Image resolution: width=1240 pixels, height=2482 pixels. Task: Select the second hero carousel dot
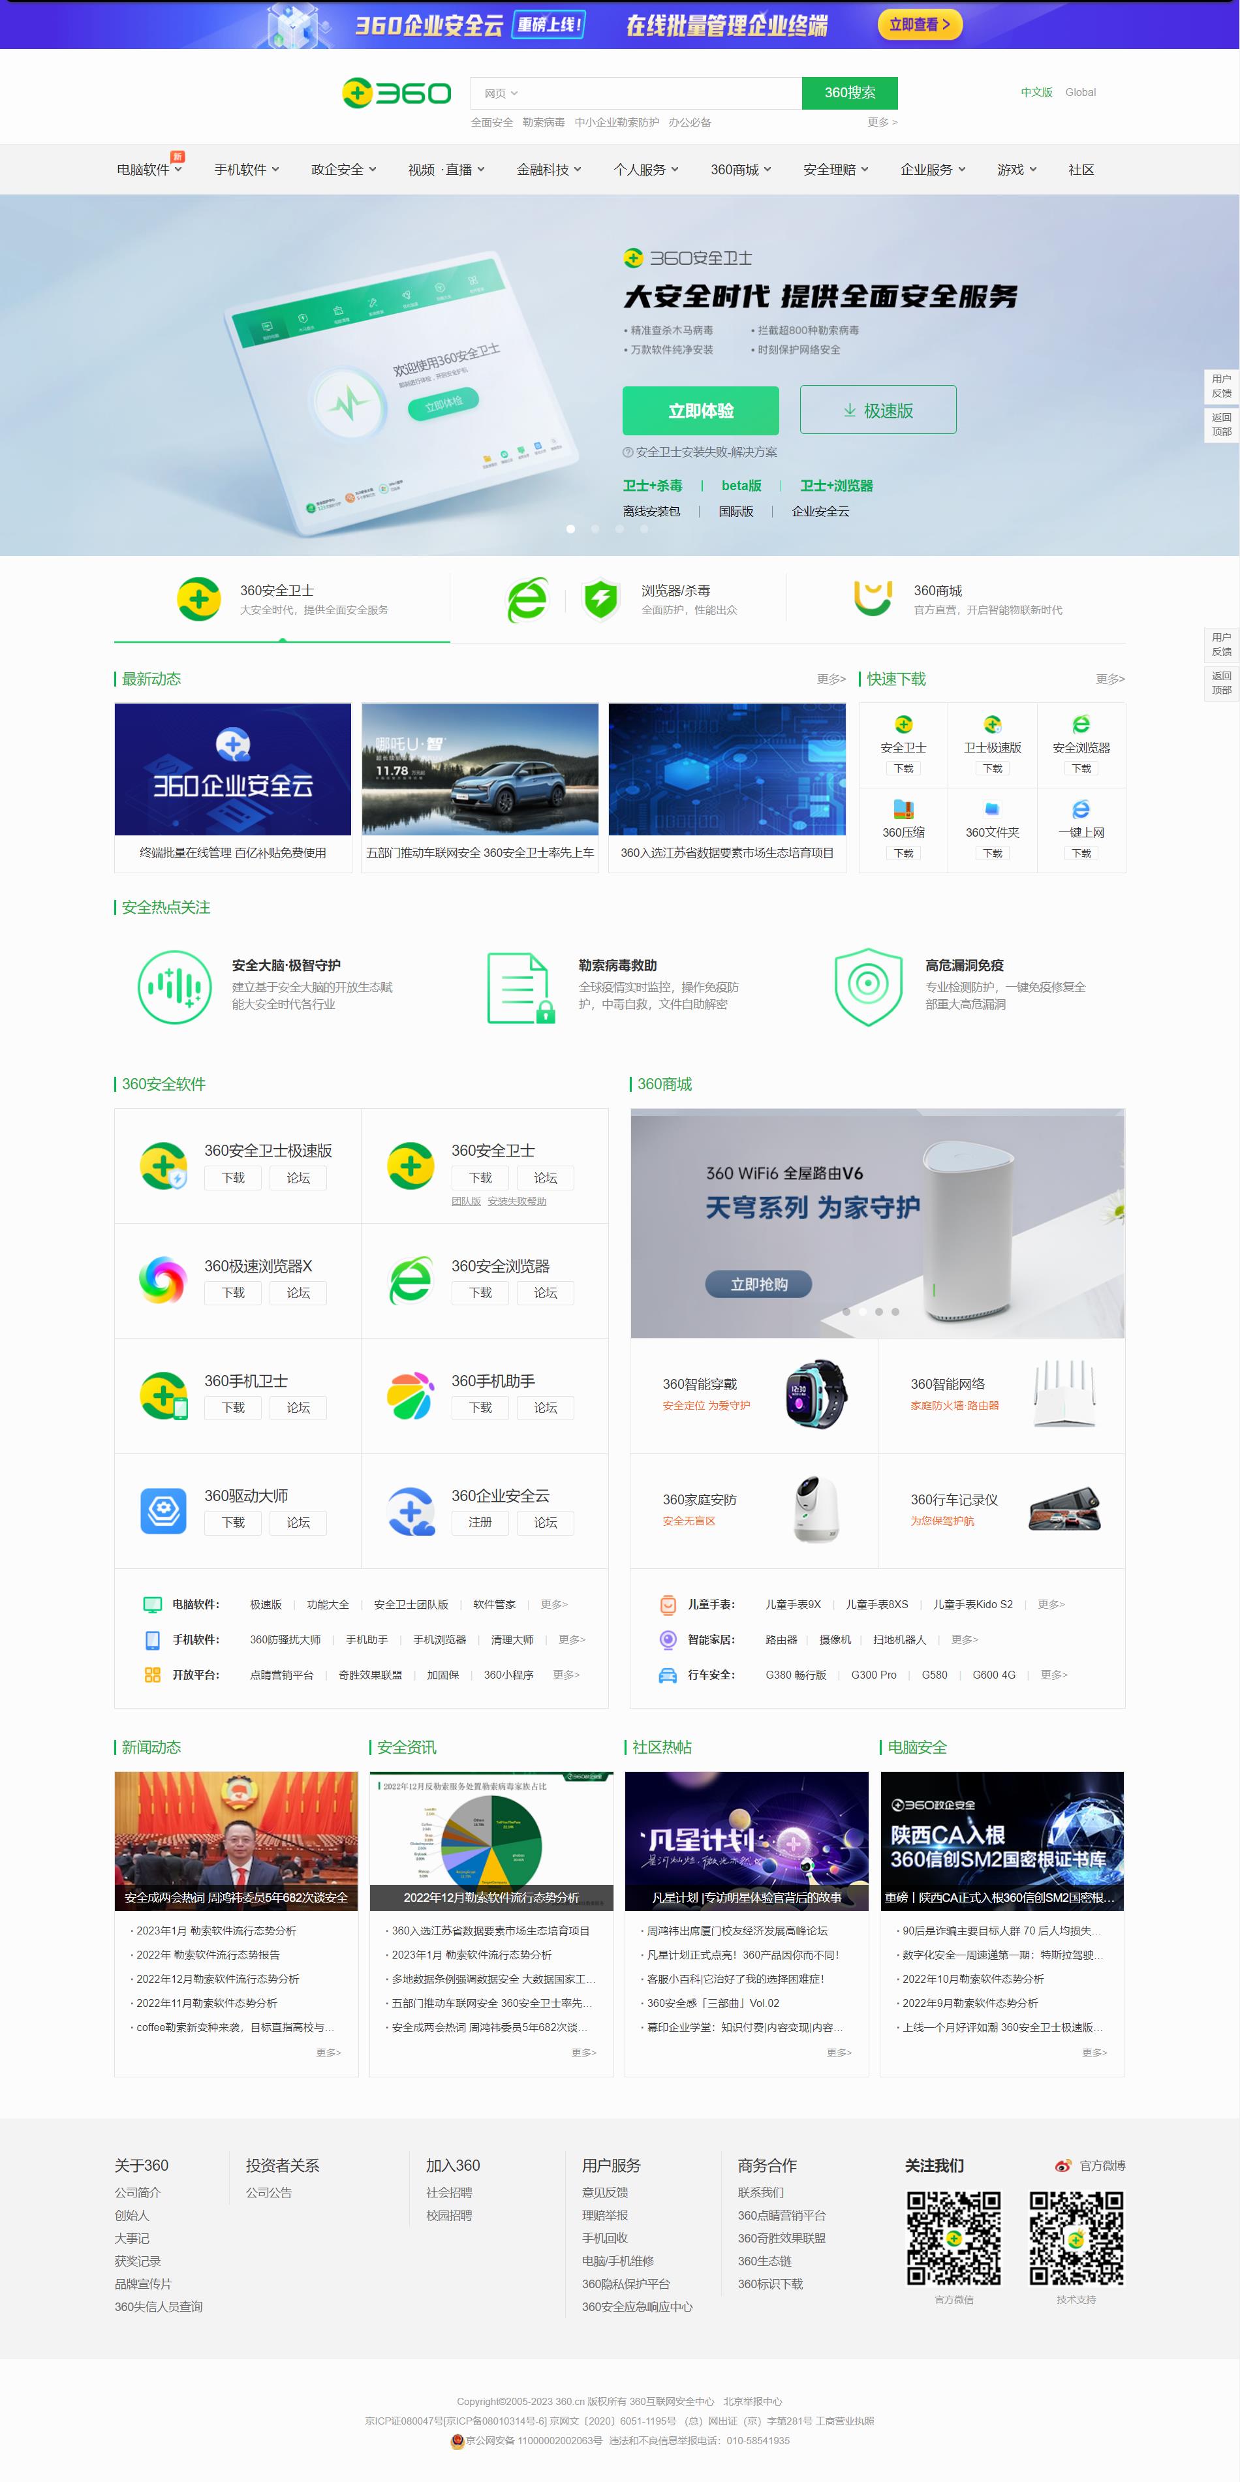(x=595, y=528)
